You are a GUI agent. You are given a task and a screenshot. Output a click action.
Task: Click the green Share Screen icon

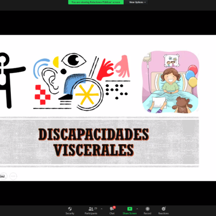tap(130, 209)
